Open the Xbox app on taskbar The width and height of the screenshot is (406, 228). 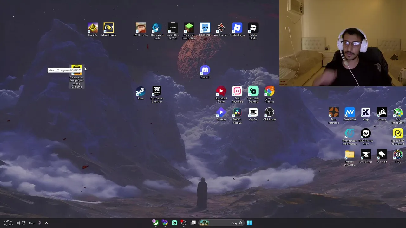point(155,223)
